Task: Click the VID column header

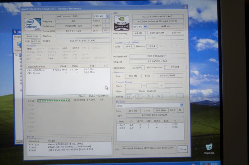Action: (106, 65)
